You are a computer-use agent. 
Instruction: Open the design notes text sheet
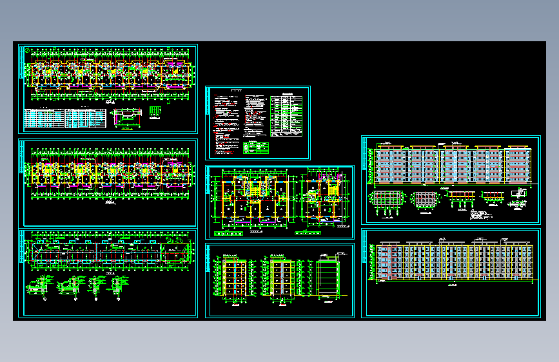[258, 123]
